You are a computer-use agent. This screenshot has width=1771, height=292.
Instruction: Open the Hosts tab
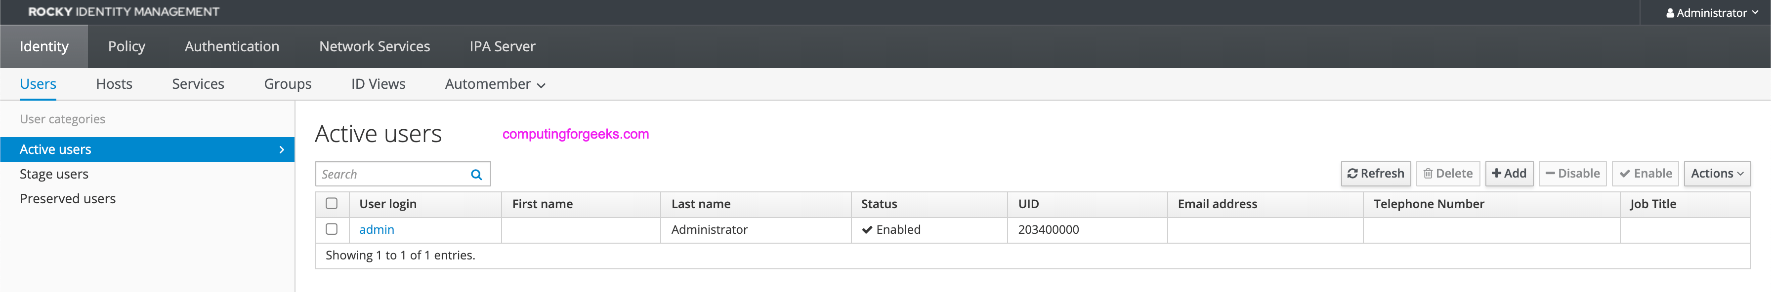[x=114, y=84]
